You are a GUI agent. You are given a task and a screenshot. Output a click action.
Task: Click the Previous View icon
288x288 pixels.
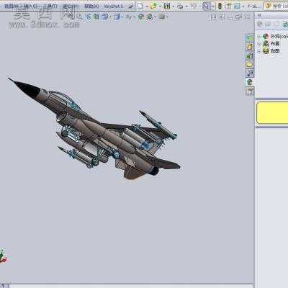[89, 17]
